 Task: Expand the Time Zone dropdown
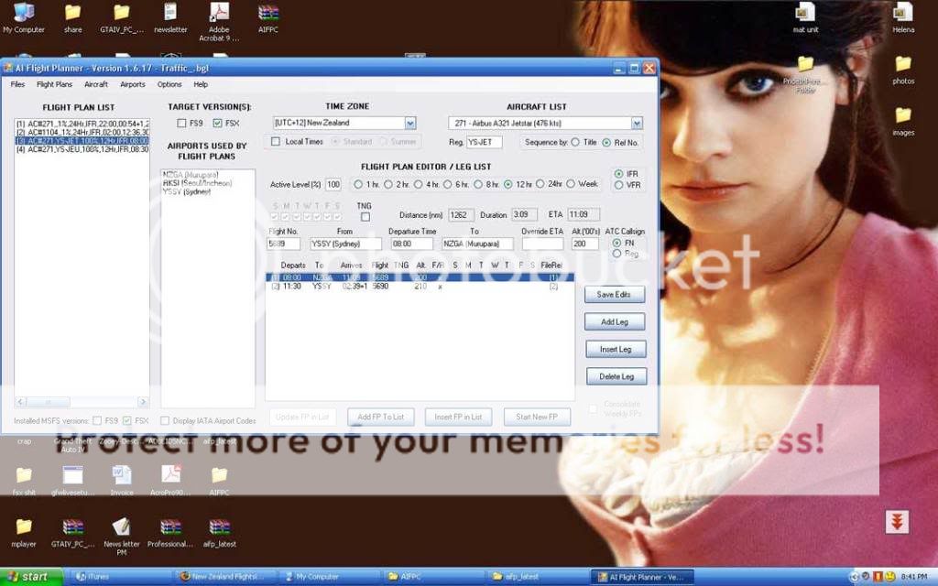tap(409, 123)
